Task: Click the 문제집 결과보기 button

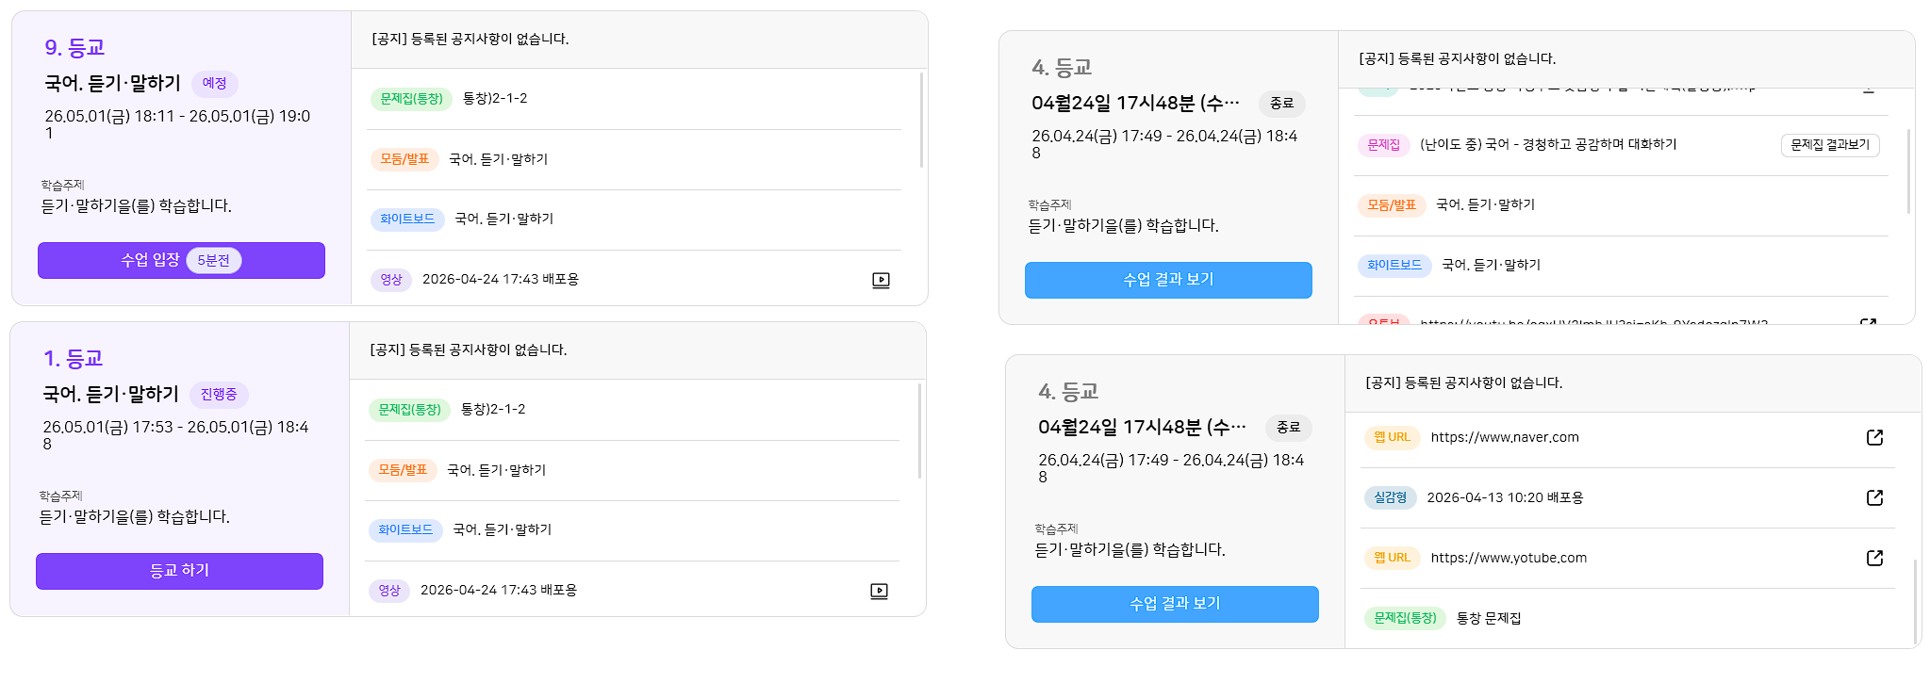Action: tap(1830, 145)
